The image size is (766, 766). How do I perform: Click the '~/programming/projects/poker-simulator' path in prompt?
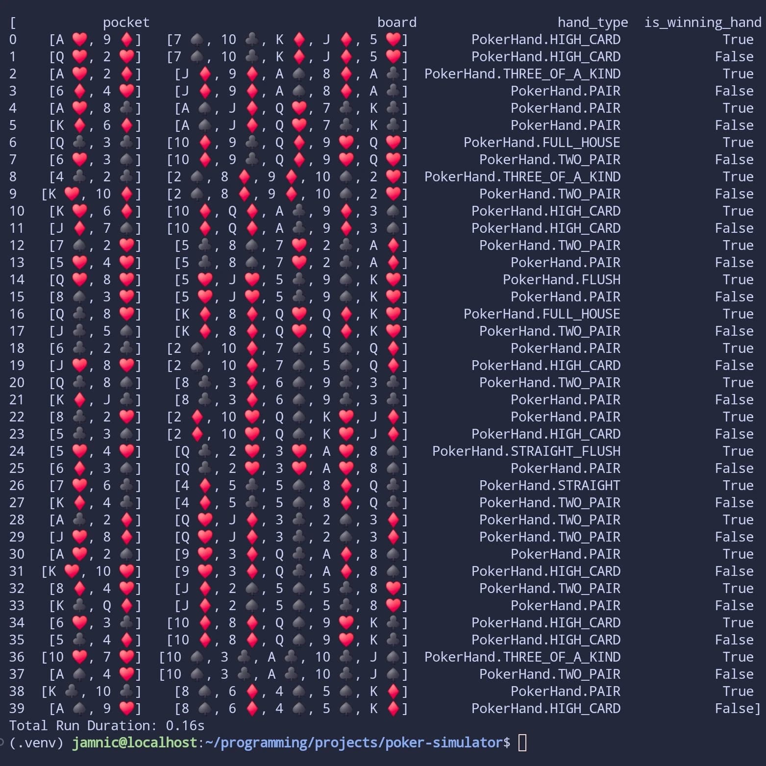pos(354,743)
